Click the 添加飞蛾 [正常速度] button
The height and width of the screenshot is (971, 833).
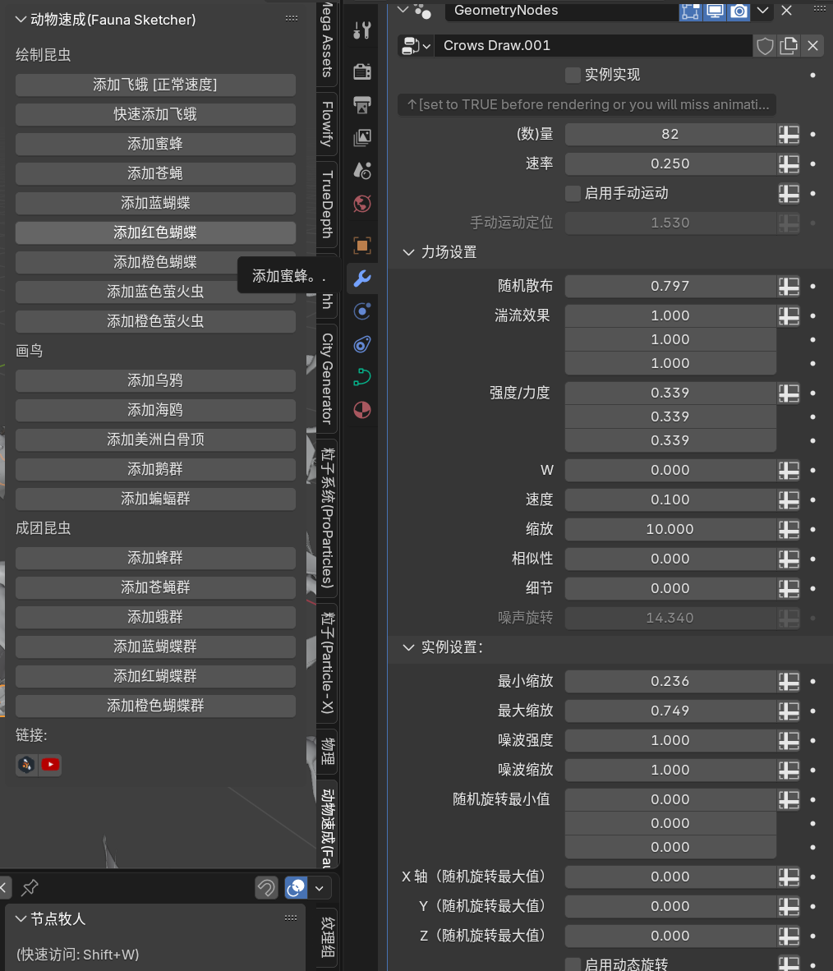pyautogui.click(x=155, y=85)
